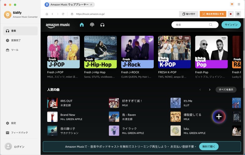Screen dimensions: 245x155
Task: Click the 爆裂愛してる album art
Action: click(x=175, y=117)
